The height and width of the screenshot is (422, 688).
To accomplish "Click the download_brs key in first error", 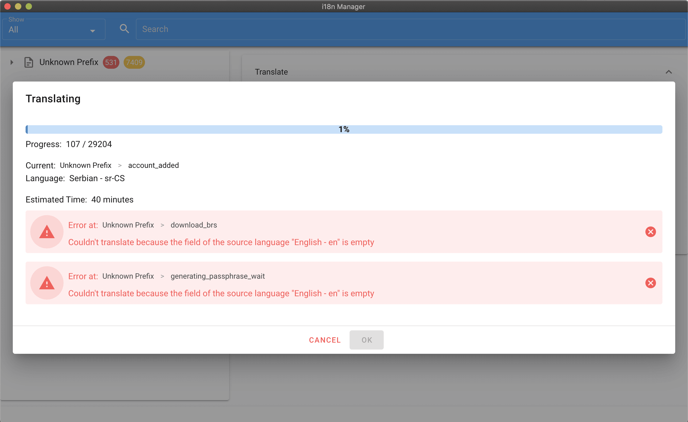I will point(193,225).
